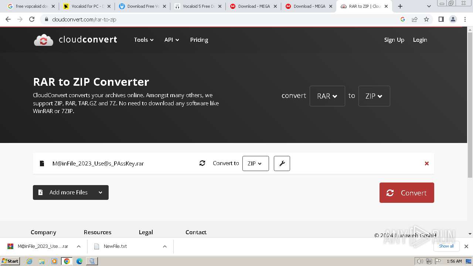Screen dimensions: 473x266
Task: Click the Resources footer heading
Action: point(98,232)
